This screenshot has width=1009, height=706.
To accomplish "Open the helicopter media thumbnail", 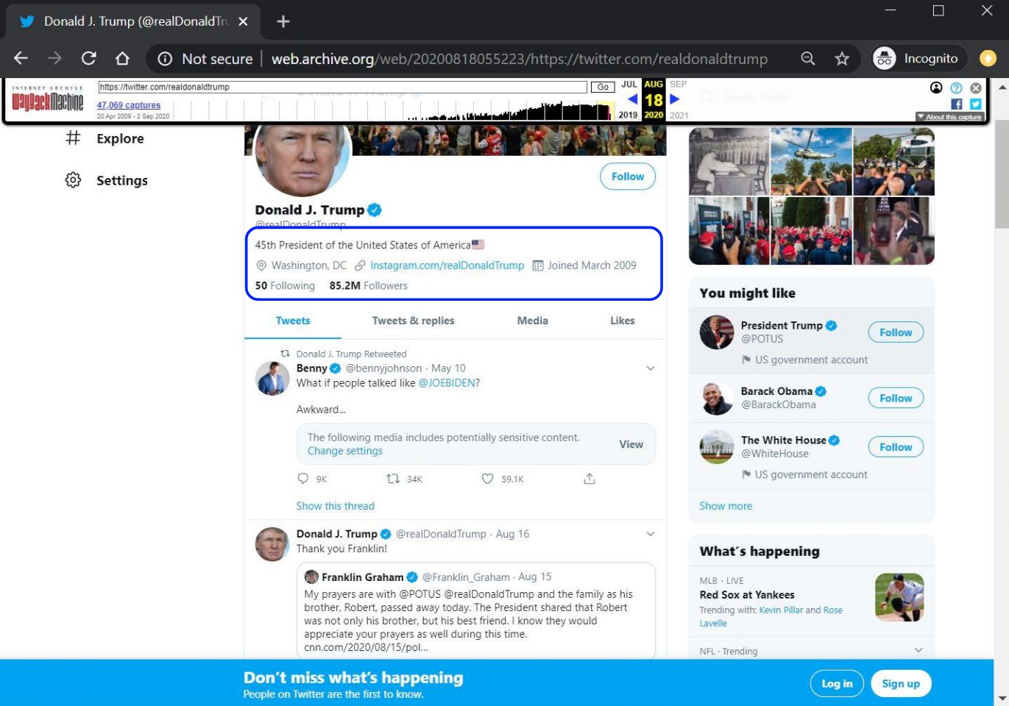I will coord(811,161).
